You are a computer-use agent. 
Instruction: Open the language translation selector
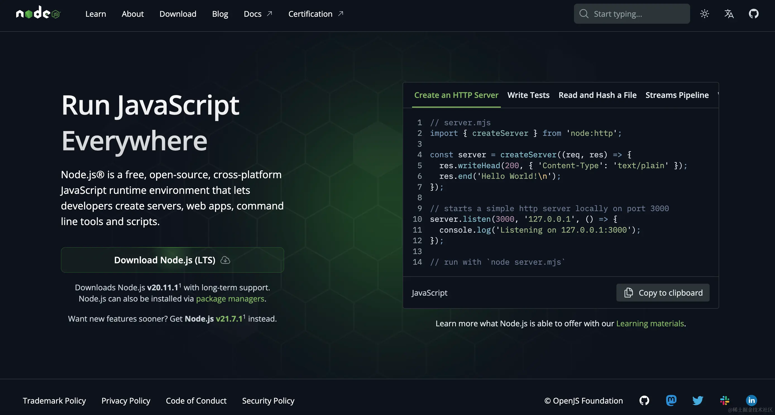click(729, 13)
